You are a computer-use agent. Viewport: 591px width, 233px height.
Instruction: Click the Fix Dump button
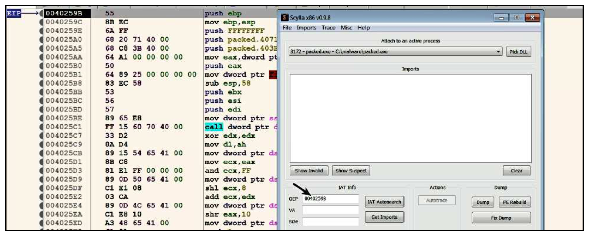501,218
